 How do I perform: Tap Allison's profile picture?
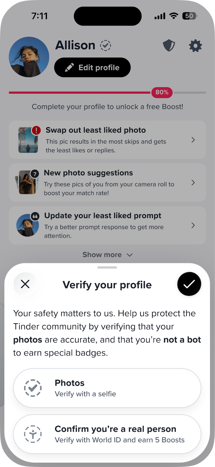point(29,57)
